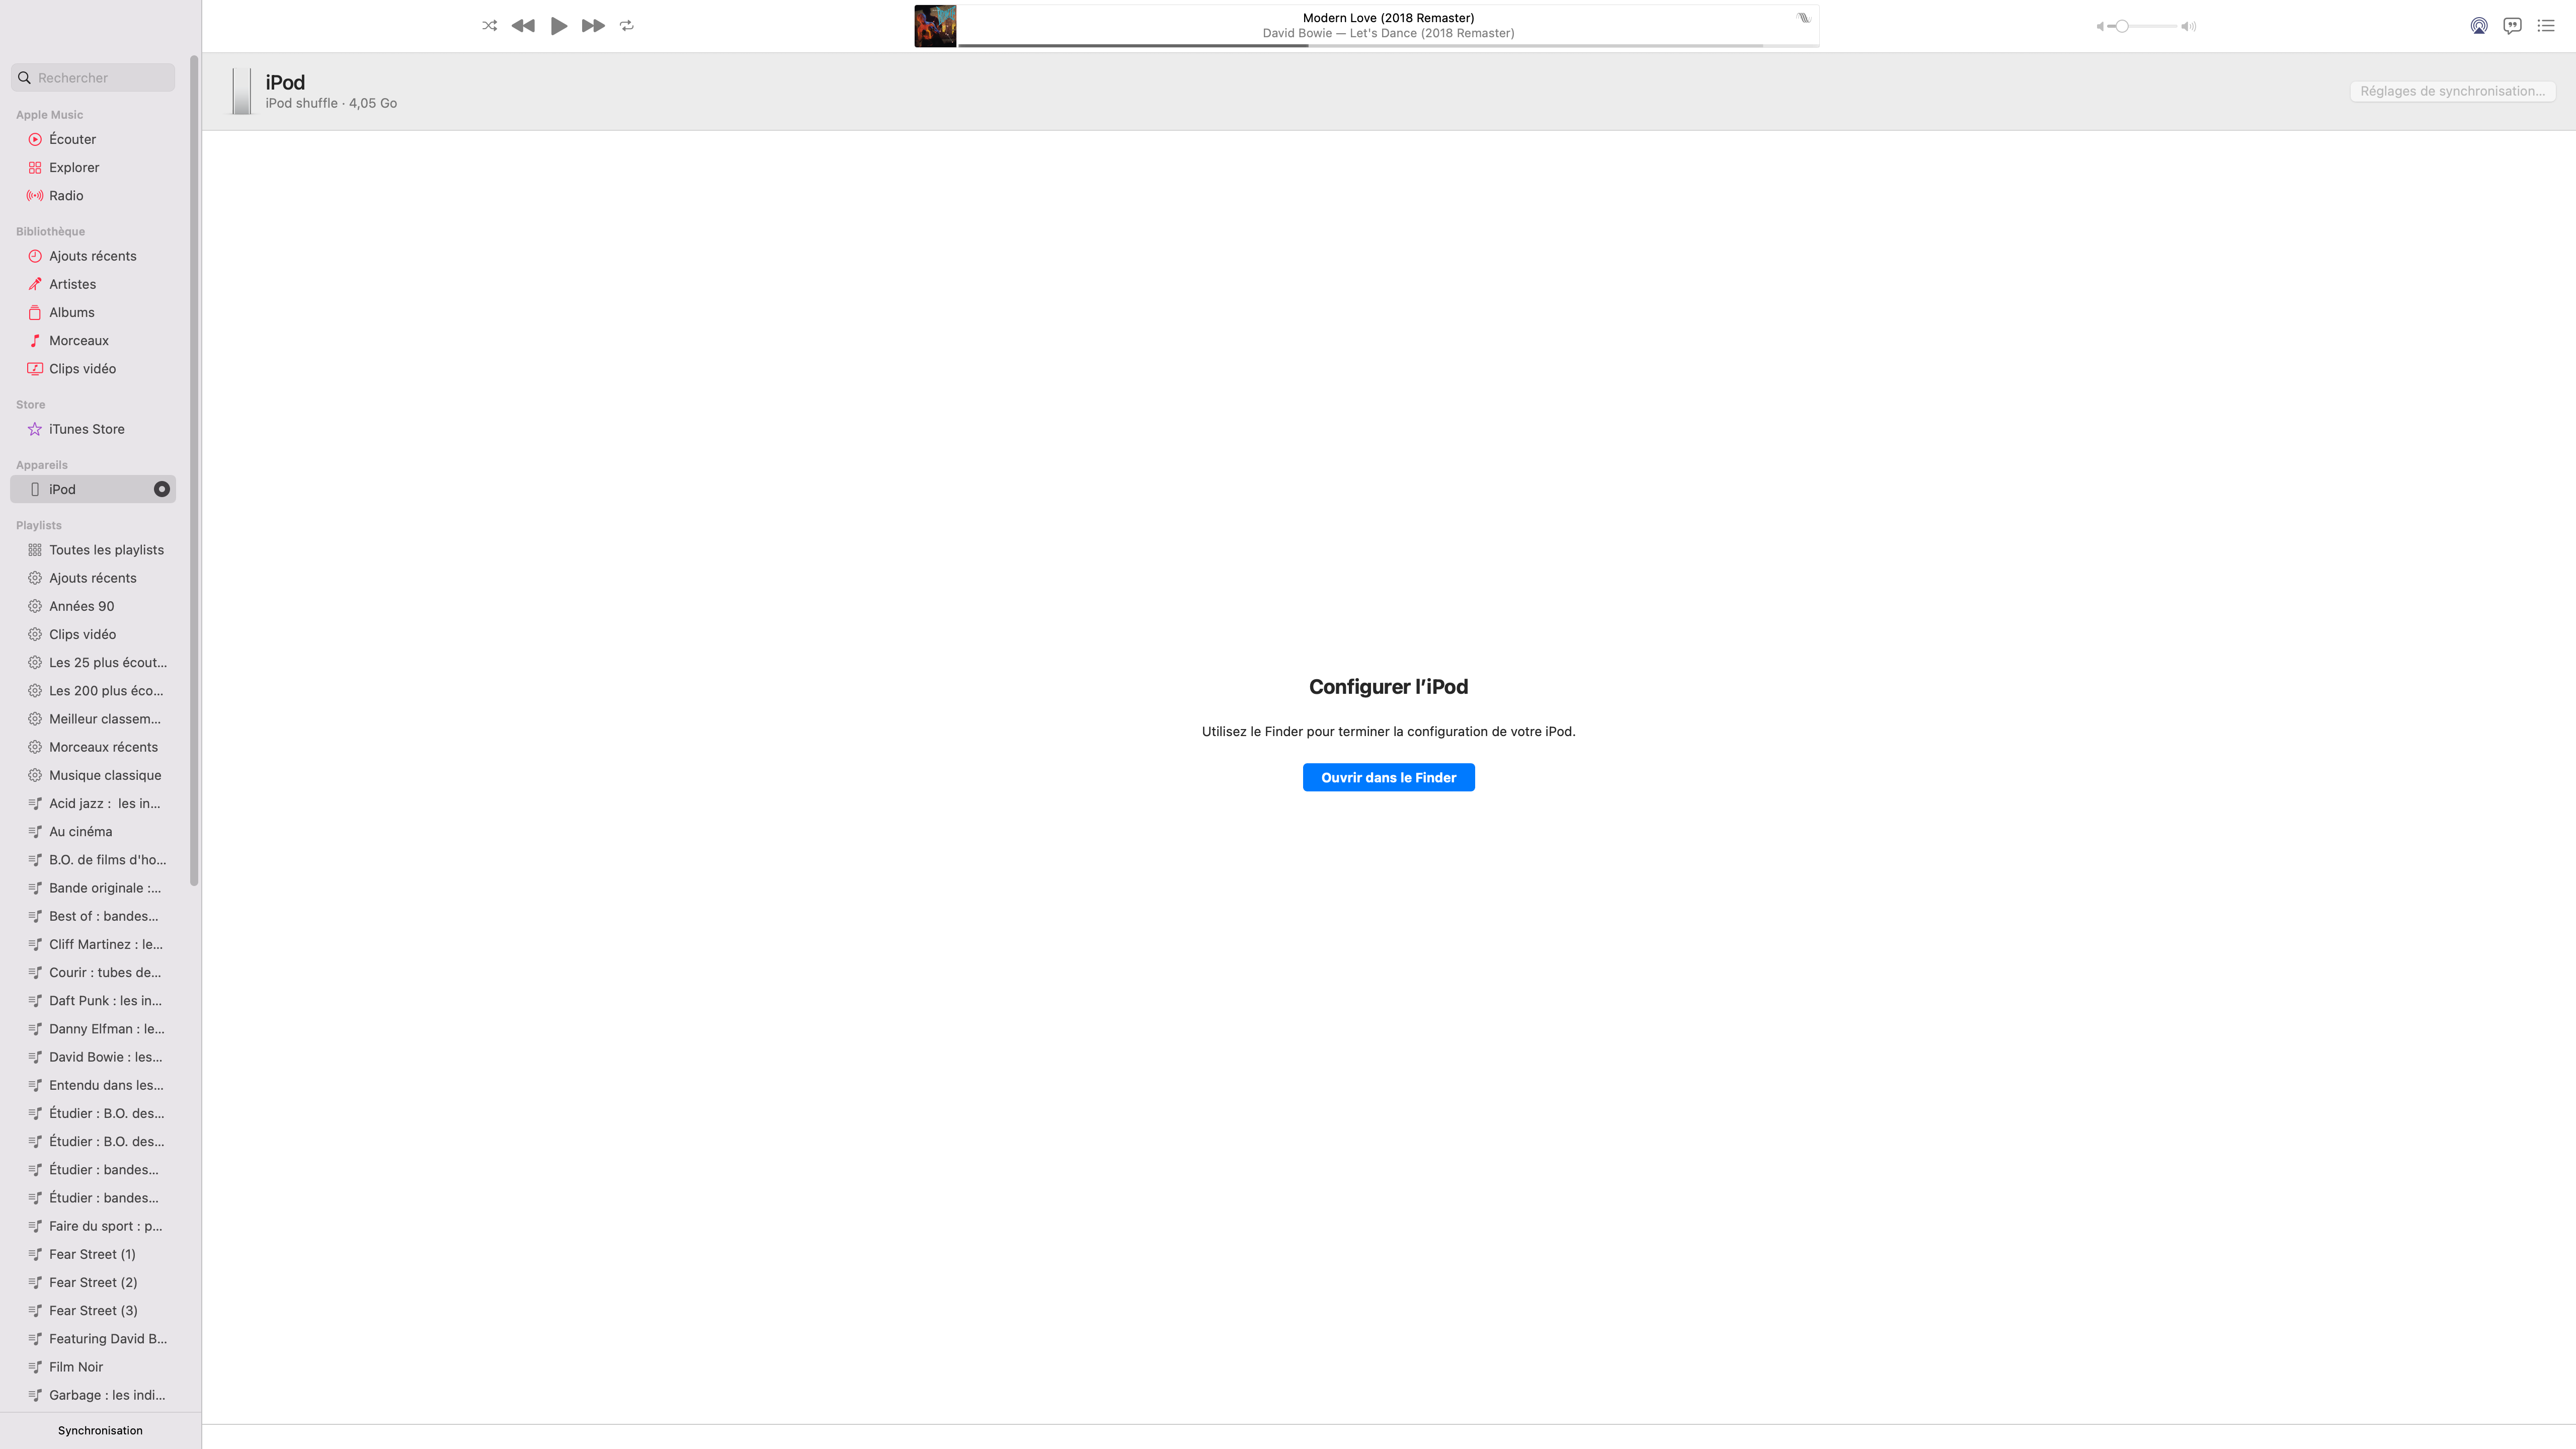Toggle the Dolby audio badge icon
2576x1449 pixels.
1803,18
